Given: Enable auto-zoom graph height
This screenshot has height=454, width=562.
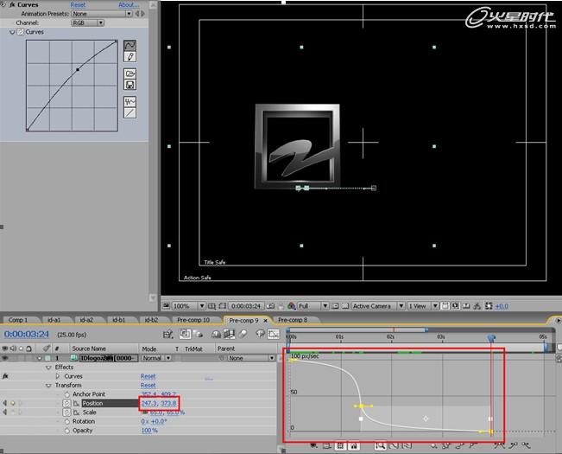Looking at the screenshot, I should click(x=380, y=445).
